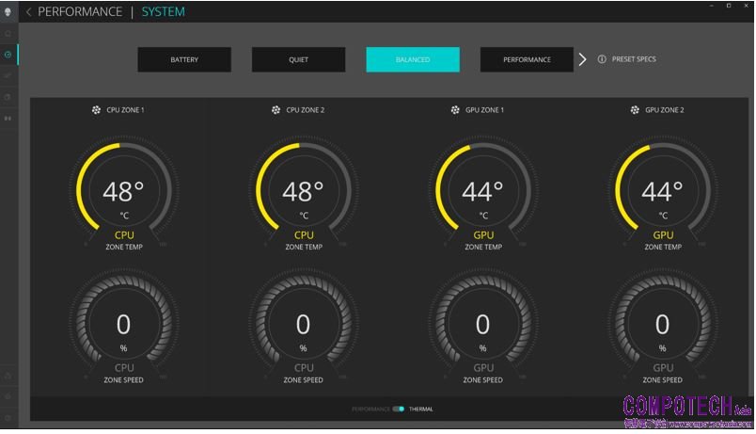
Task: Select the Battery power mode
Action: 184,59
